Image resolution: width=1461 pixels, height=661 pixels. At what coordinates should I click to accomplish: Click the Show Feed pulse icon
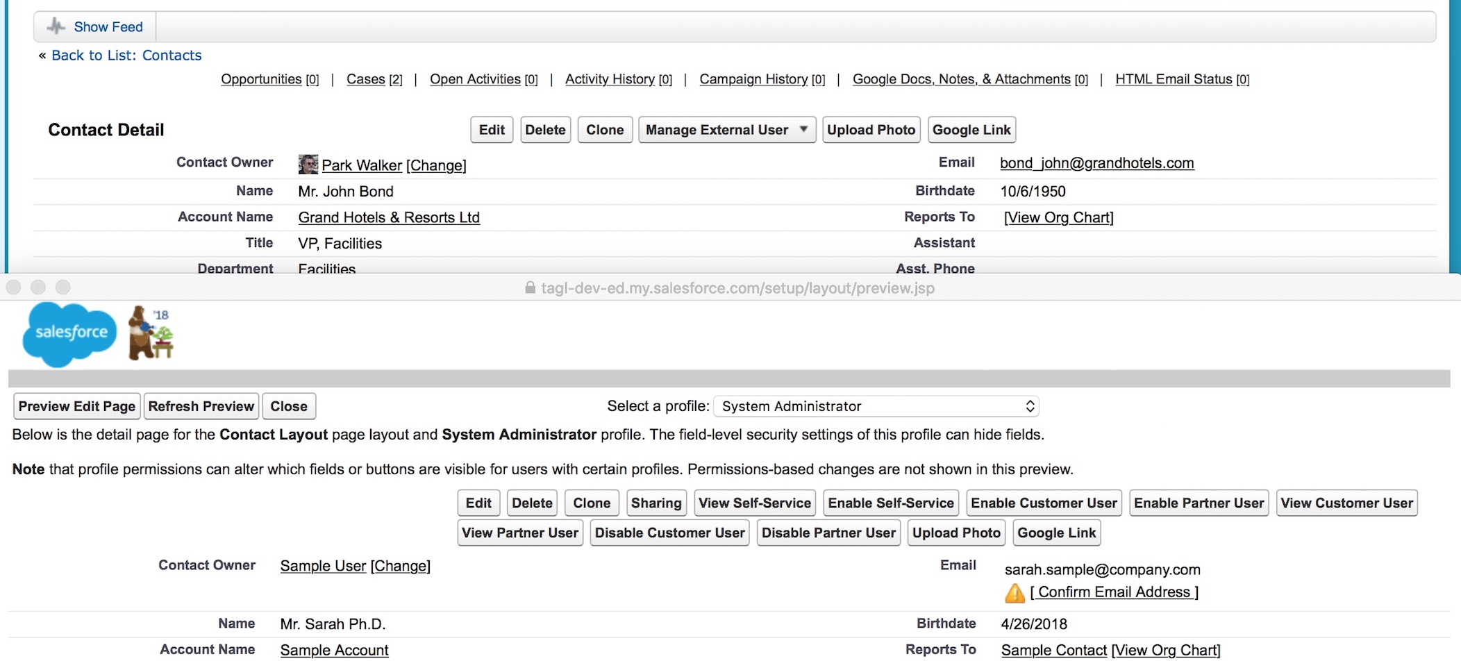tap(56, 27)
